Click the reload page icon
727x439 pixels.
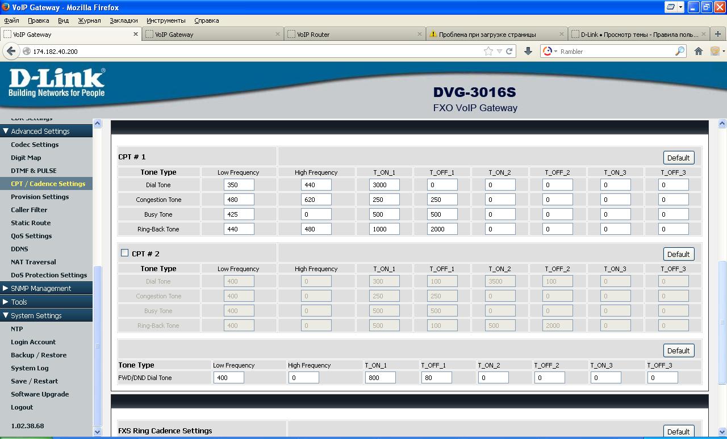coord(509,51)
